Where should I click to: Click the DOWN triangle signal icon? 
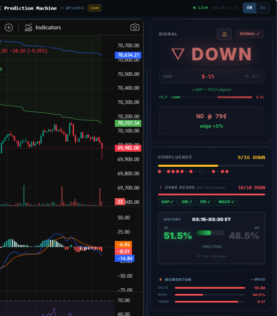pos(178,54)
